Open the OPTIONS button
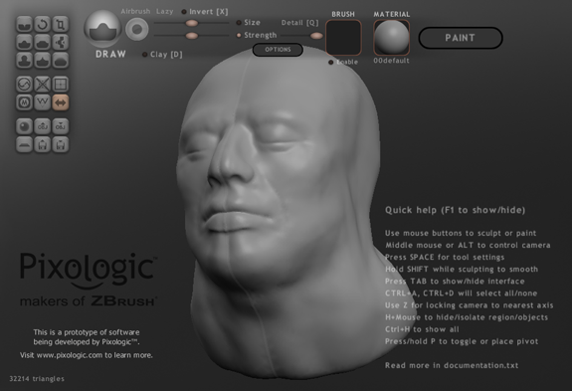Image resolution: width=572 pixels, height=391 pixels. tap(278, 50)
